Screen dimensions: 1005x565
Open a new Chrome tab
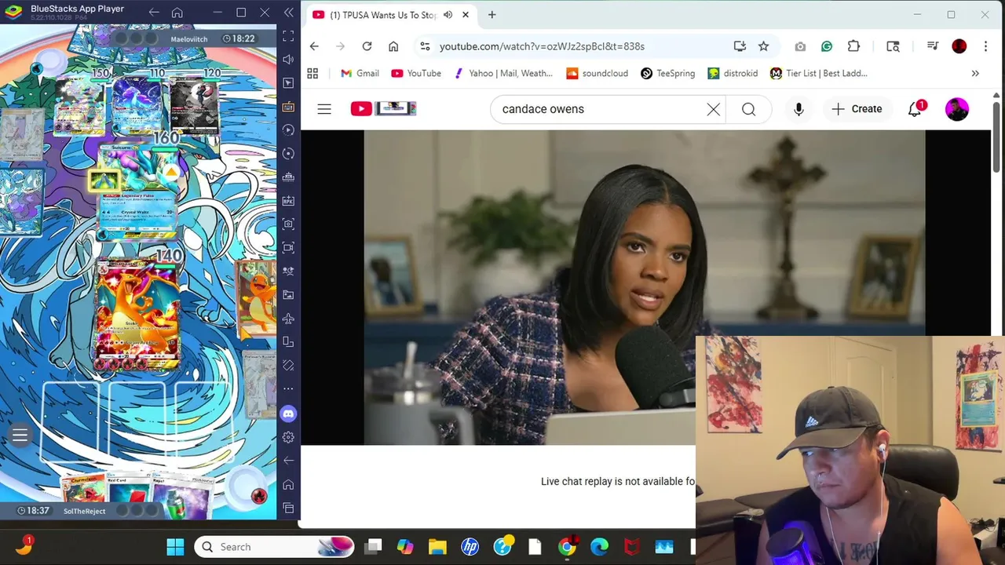click(492, 15)
